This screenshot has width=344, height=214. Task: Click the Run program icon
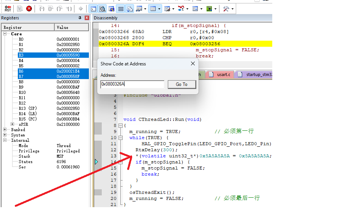[20, 9]
